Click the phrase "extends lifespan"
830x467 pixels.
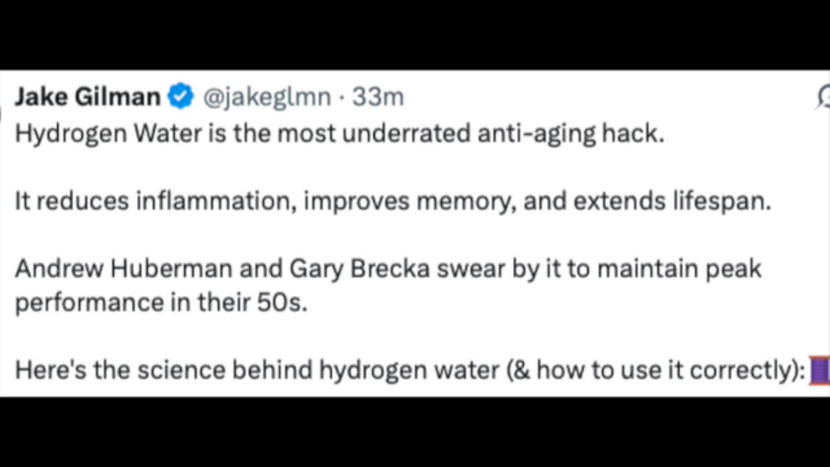(672, 201)
